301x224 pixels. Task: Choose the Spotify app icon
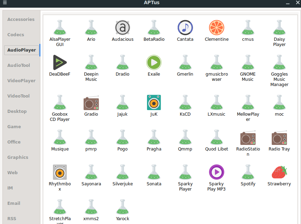click(248, 172)
